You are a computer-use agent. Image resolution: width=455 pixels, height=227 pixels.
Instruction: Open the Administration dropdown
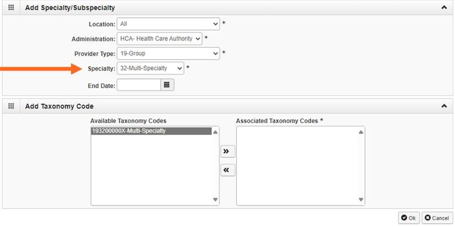159,39
